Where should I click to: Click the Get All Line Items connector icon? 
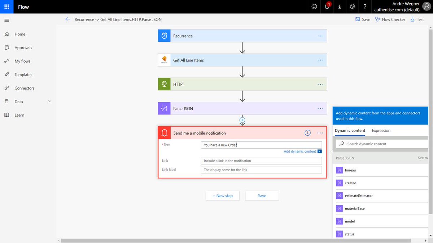tap(164, 60)
